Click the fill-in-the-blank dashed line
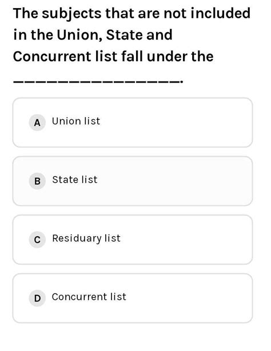Screen dimensions: 271x351 (x=98, y=81)
